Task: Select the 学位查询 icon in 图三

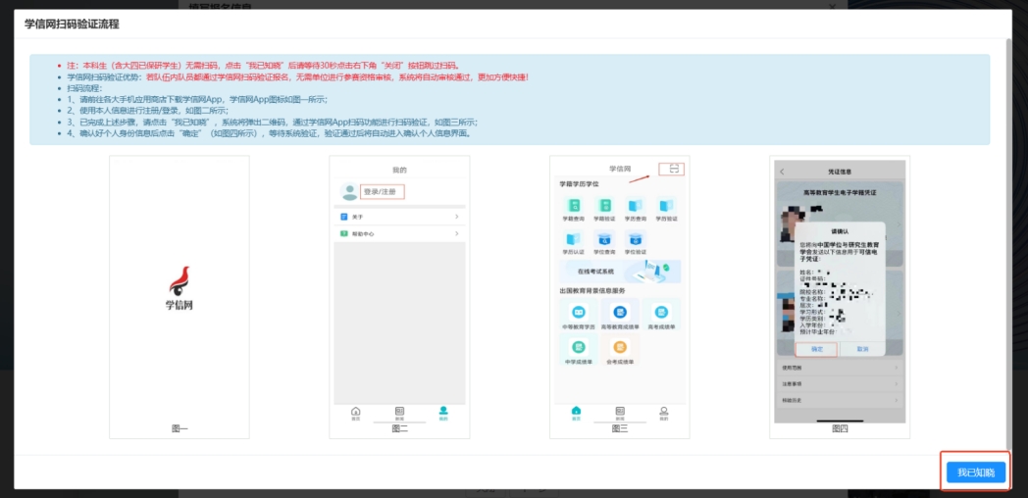Action: coord(605,237)
